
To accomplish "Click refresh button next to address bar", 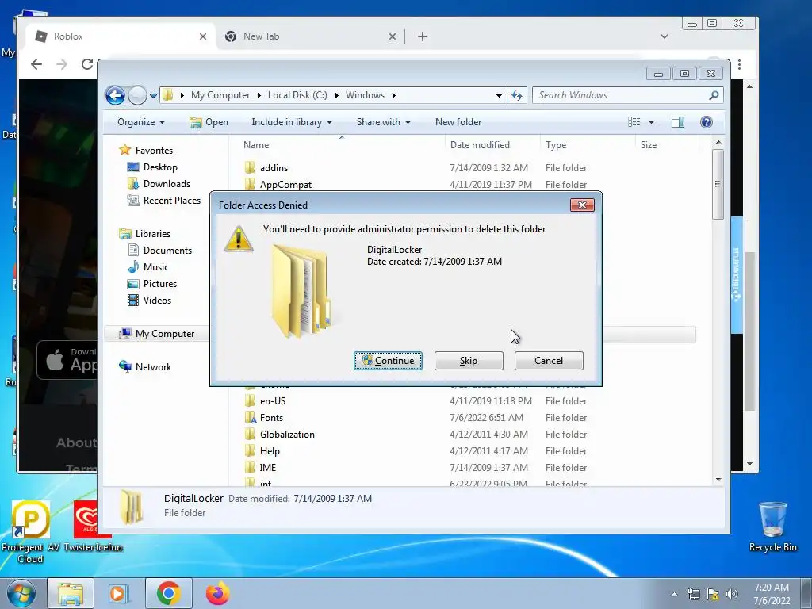I will click(x=517, y=95).
